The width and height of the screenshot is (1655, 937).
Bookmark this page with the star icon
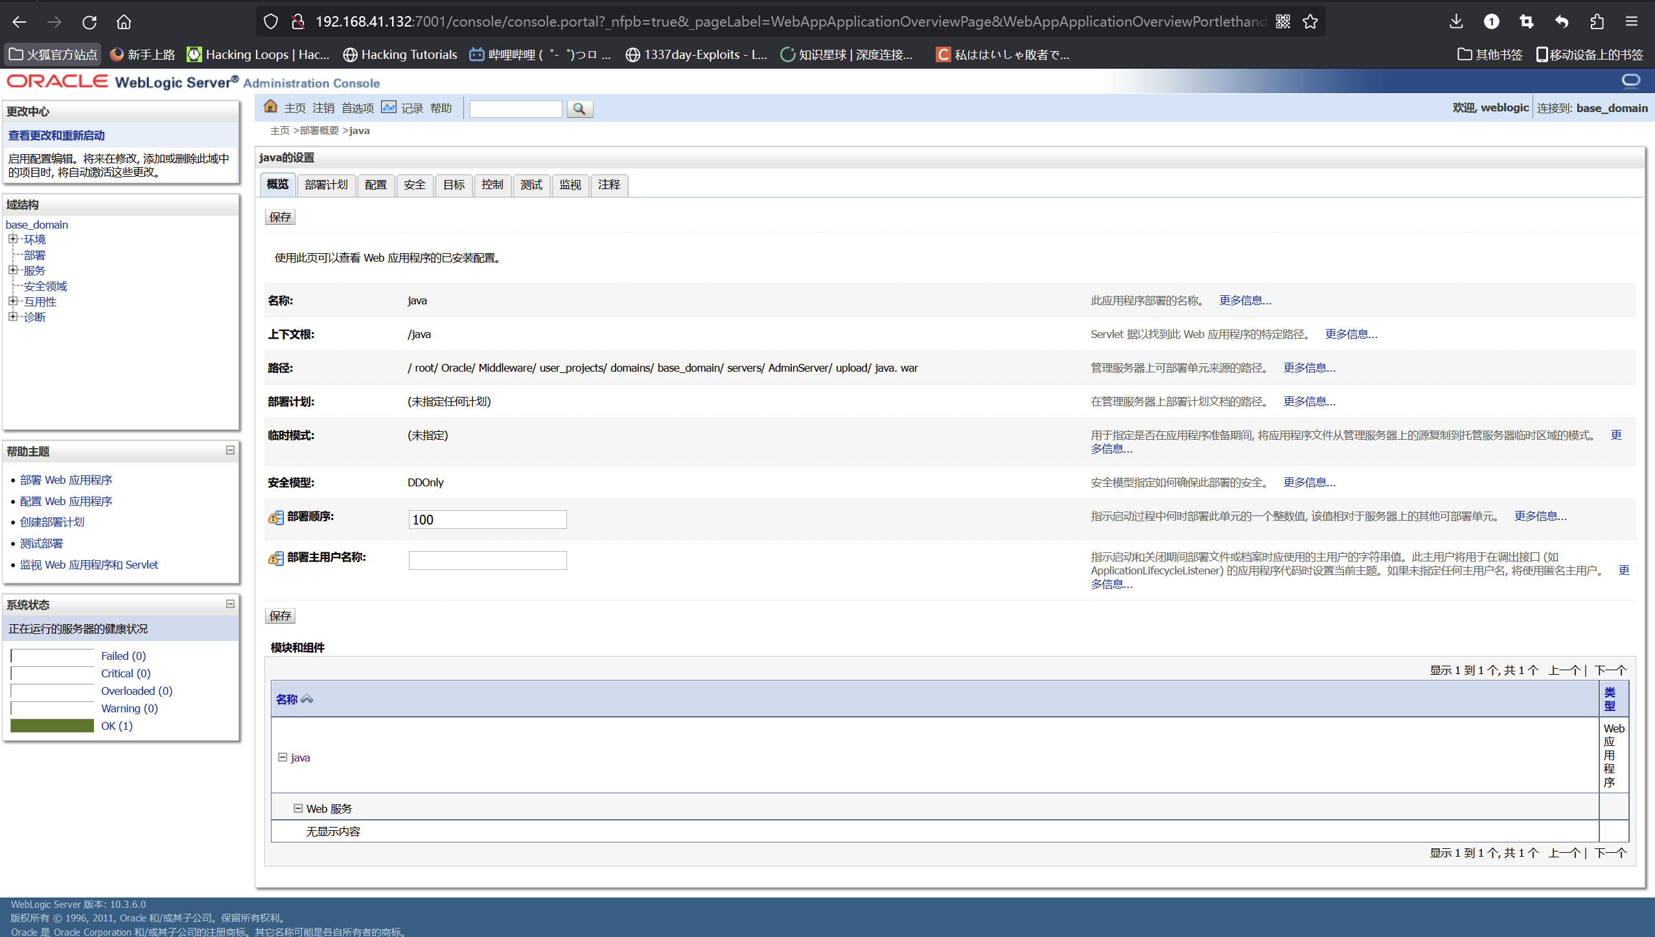coord(1310,22)
